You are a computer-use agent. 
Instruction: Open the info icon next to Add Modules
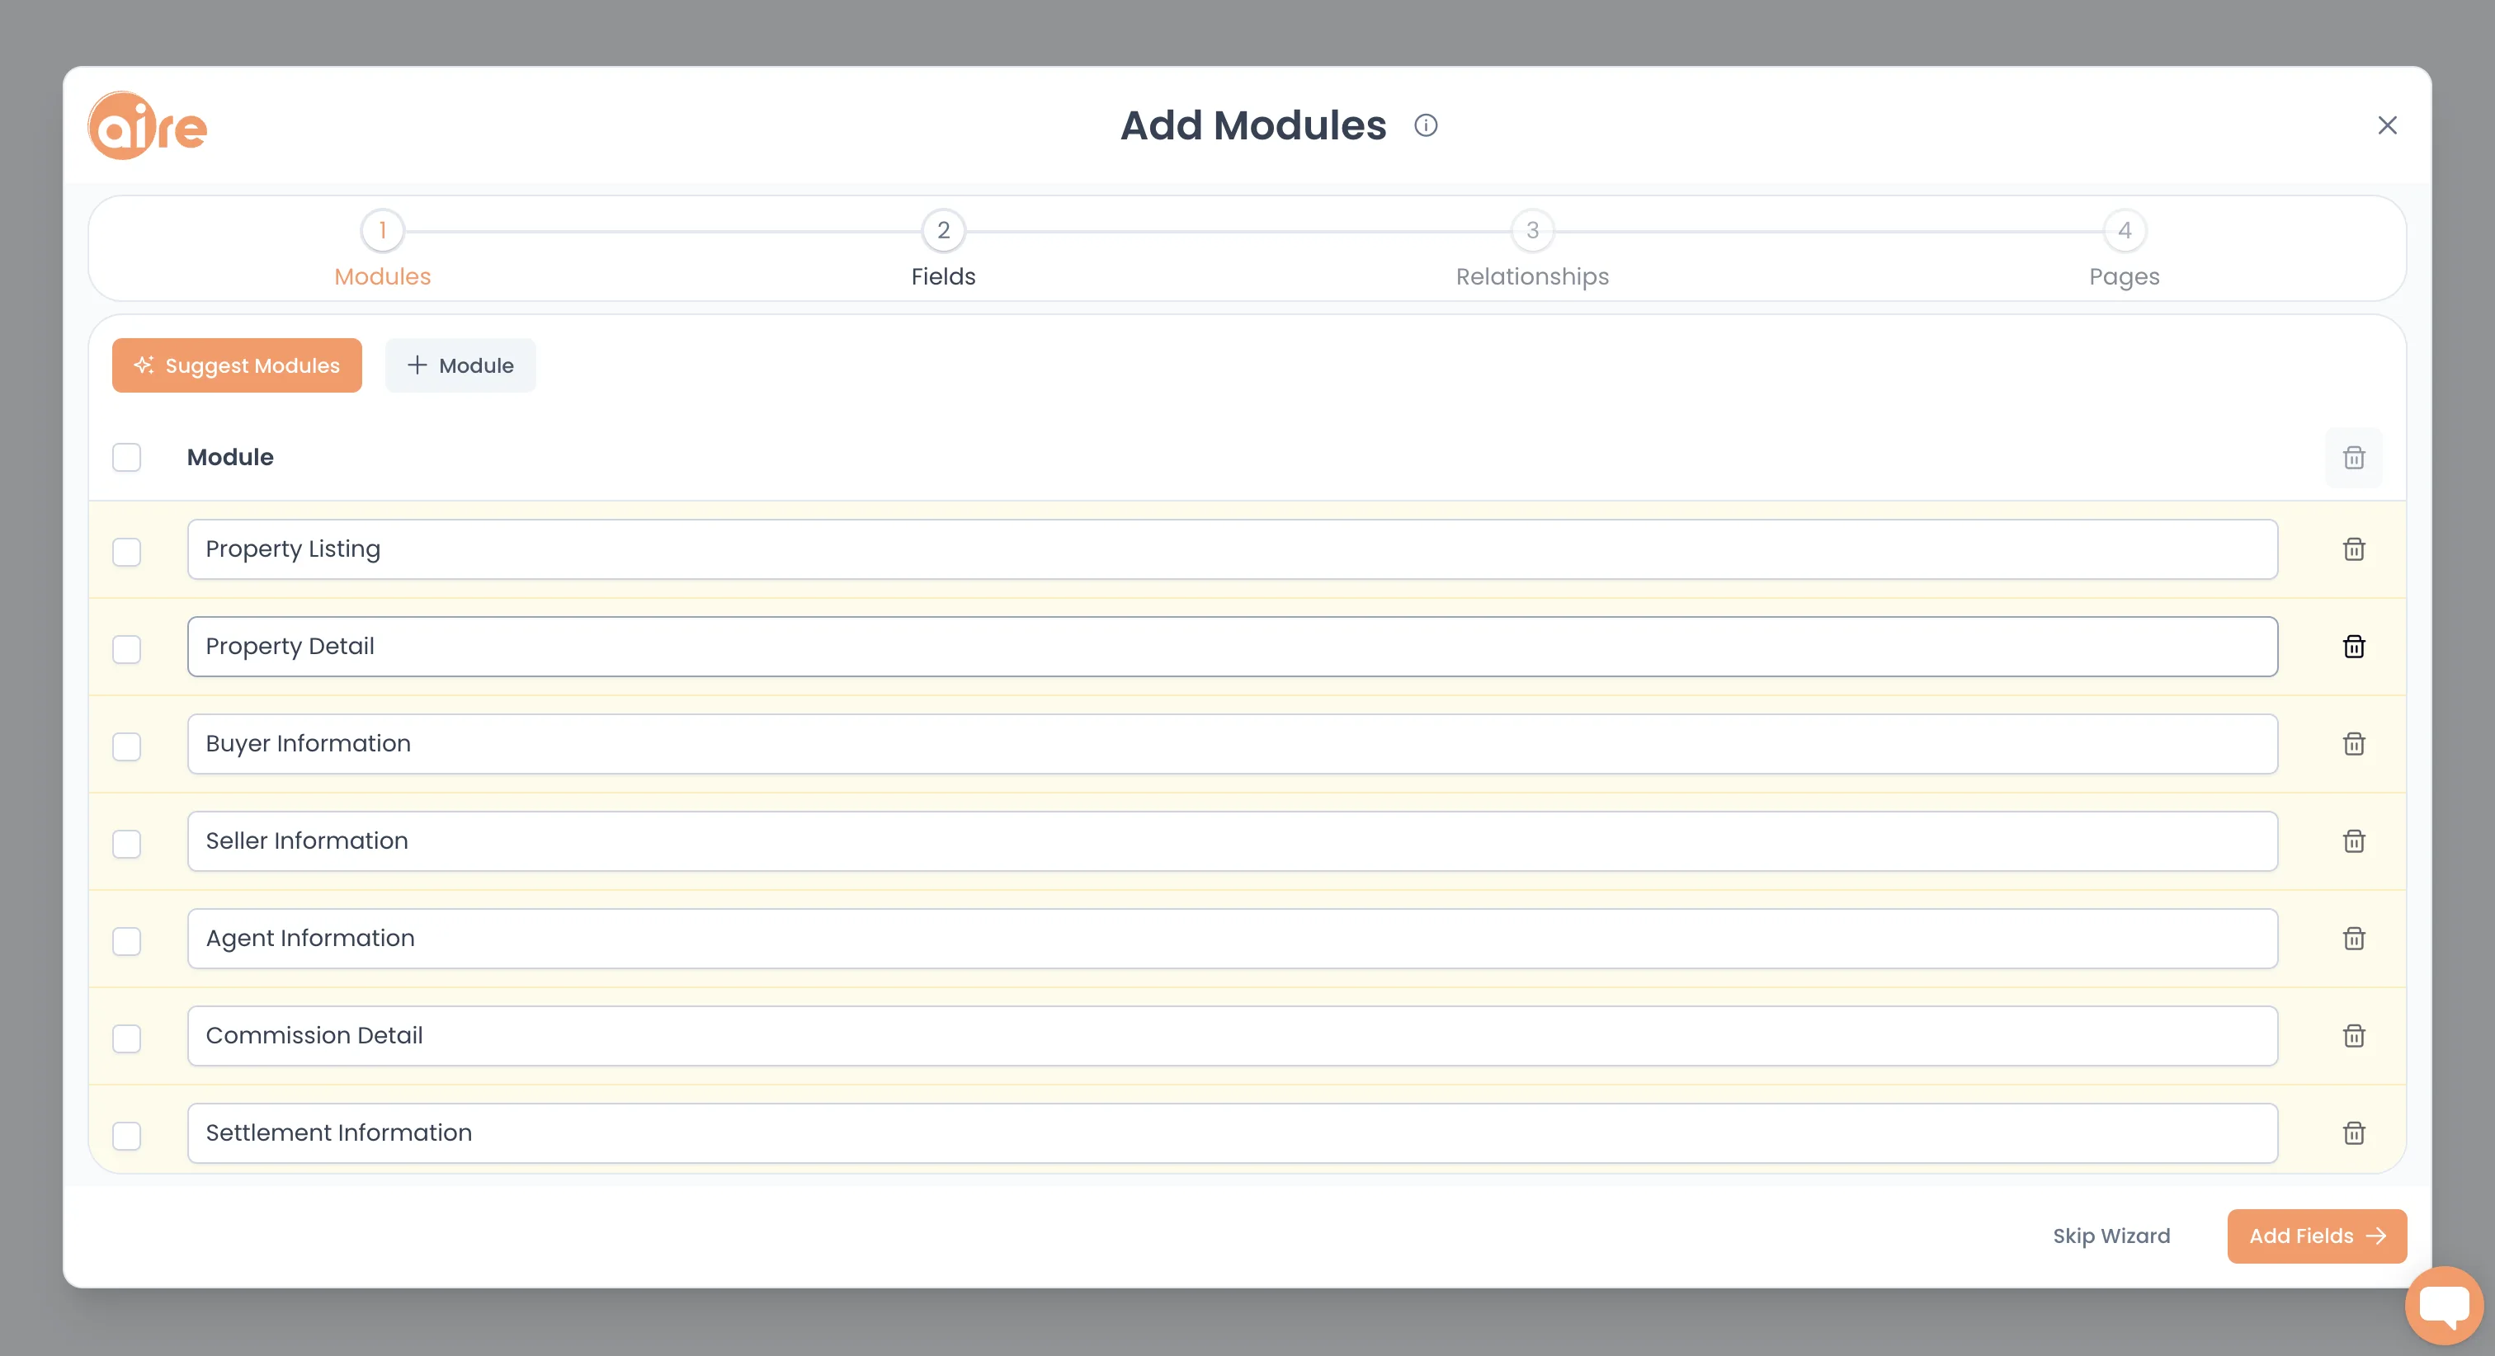pos(1426,125)
